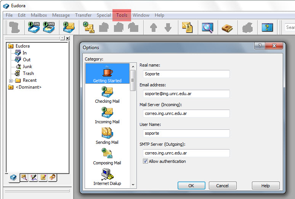Click the Mail Server (Incoming) field
Image resolution: width=295 pixels, height=199 pixels.
click(x=186, y=113)
